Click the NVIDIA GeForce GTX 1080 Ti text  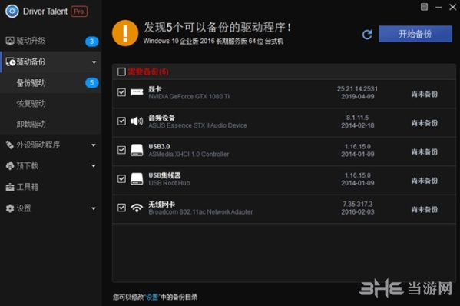click(x=189, y=97)
